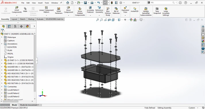Screen dimensions: 205x109
Task: Open Bill of Materials tool
Action: [x=116, y=11]
